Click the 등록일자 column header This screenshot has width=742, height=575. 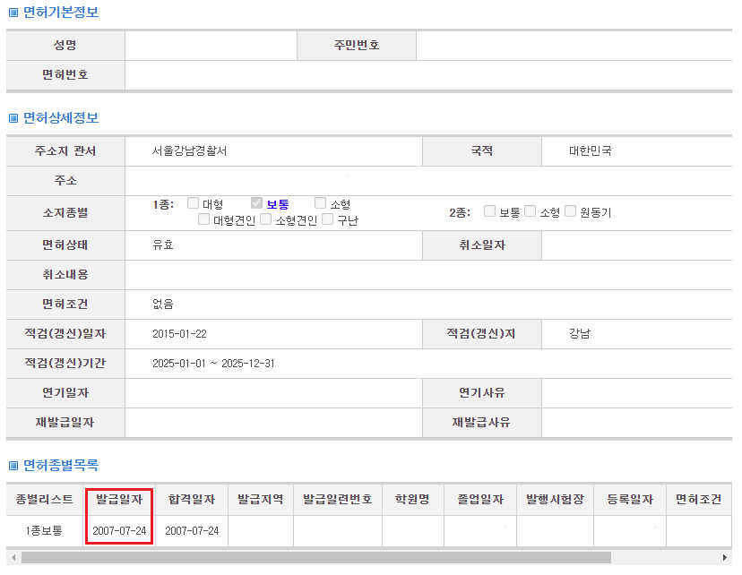click(630, 500)
